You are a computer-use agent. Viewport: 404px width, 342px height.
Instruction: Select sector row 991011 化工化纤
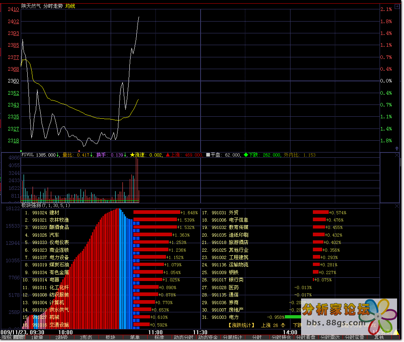[x=46, y=288]
